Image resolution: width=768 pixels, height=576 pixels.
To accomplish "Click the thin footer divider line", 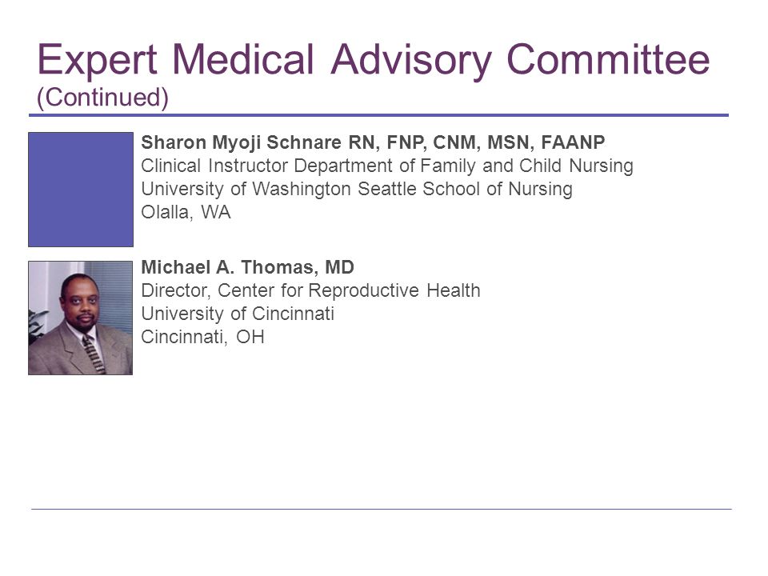I will click(x=381, y=509).
